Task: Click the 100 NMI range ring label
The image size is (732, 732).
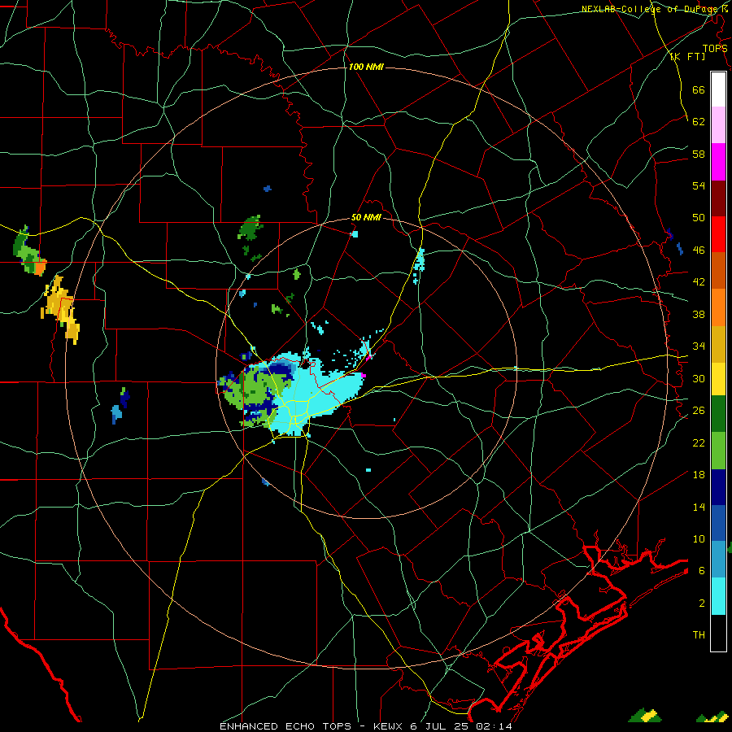Action: (366, 68)
